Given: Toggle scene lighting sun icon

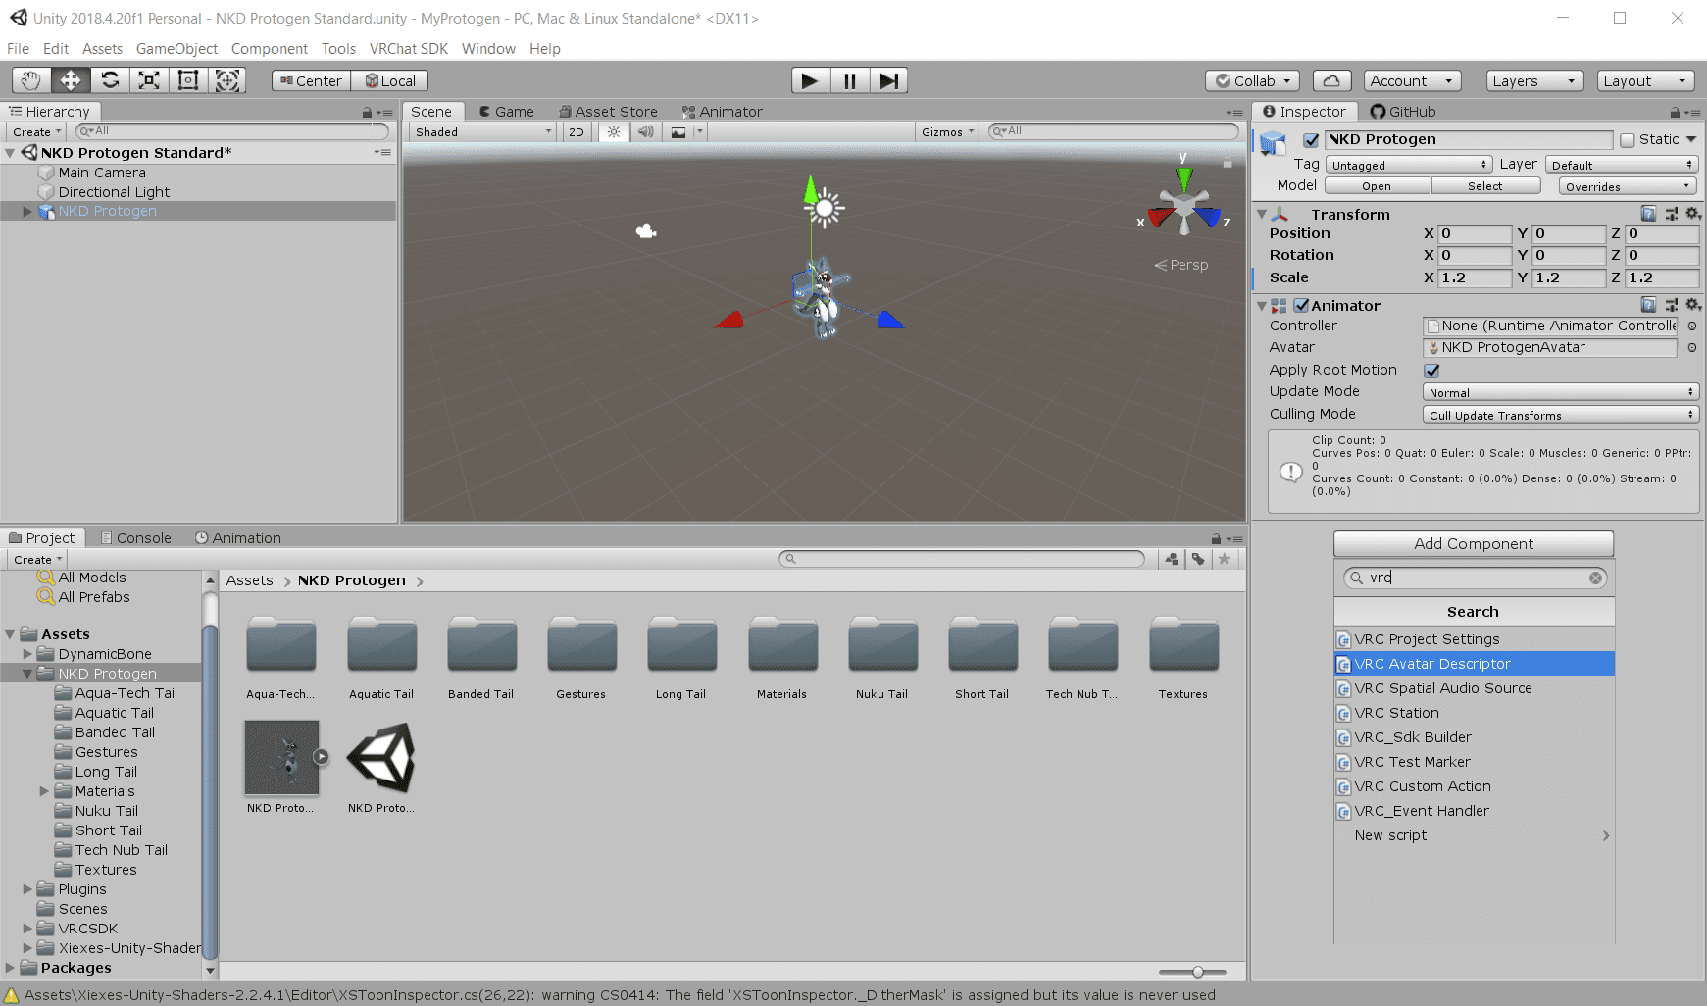Looking at the screenshot, I should [x=614, y=131].
